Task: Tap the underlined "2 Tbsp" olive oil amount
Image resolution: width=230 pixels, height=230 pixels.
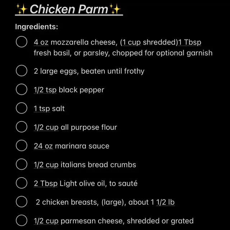Action: [x=46, y=183]
